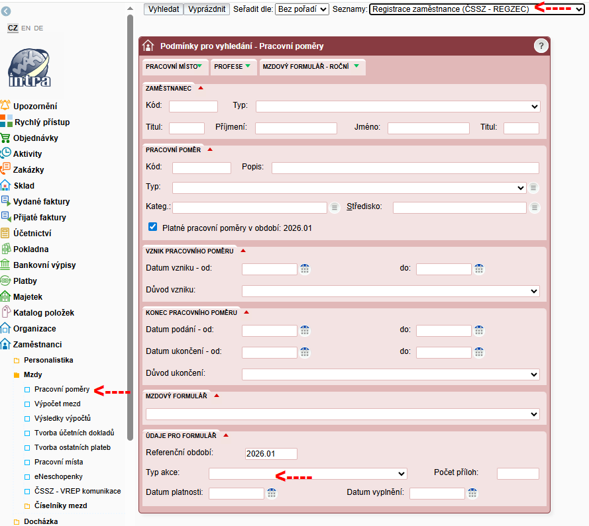Collapse the left sidebar arrow icon

tap(7, 11)
